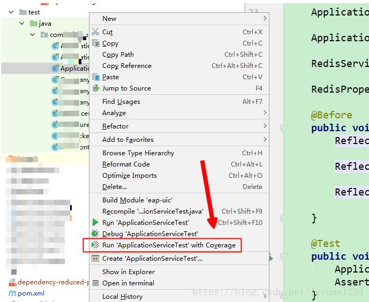Choose Open in terminal
The image size is (369, 302).
(179, 283)
